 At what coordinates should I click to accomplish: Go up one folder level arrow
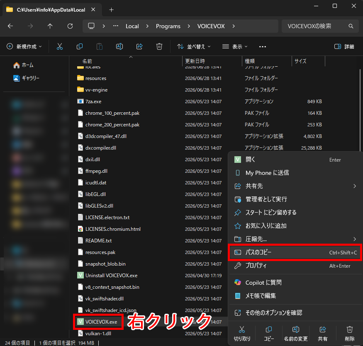point(50,26)
